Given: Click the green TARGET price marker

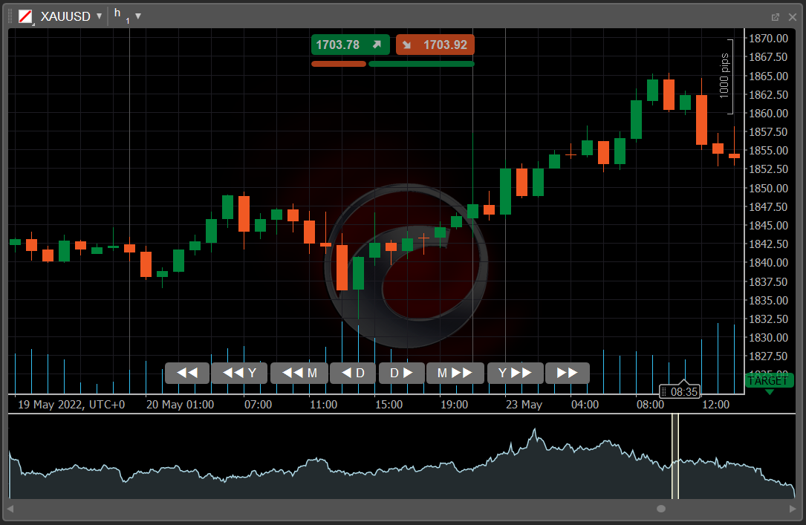Looking at the screenshot, I should 768,380.
